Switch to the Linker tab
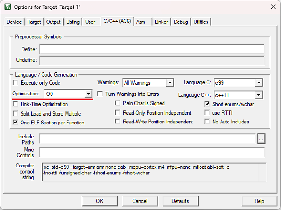The height and width of the screenshot is (210, 281). pos(162,22)
